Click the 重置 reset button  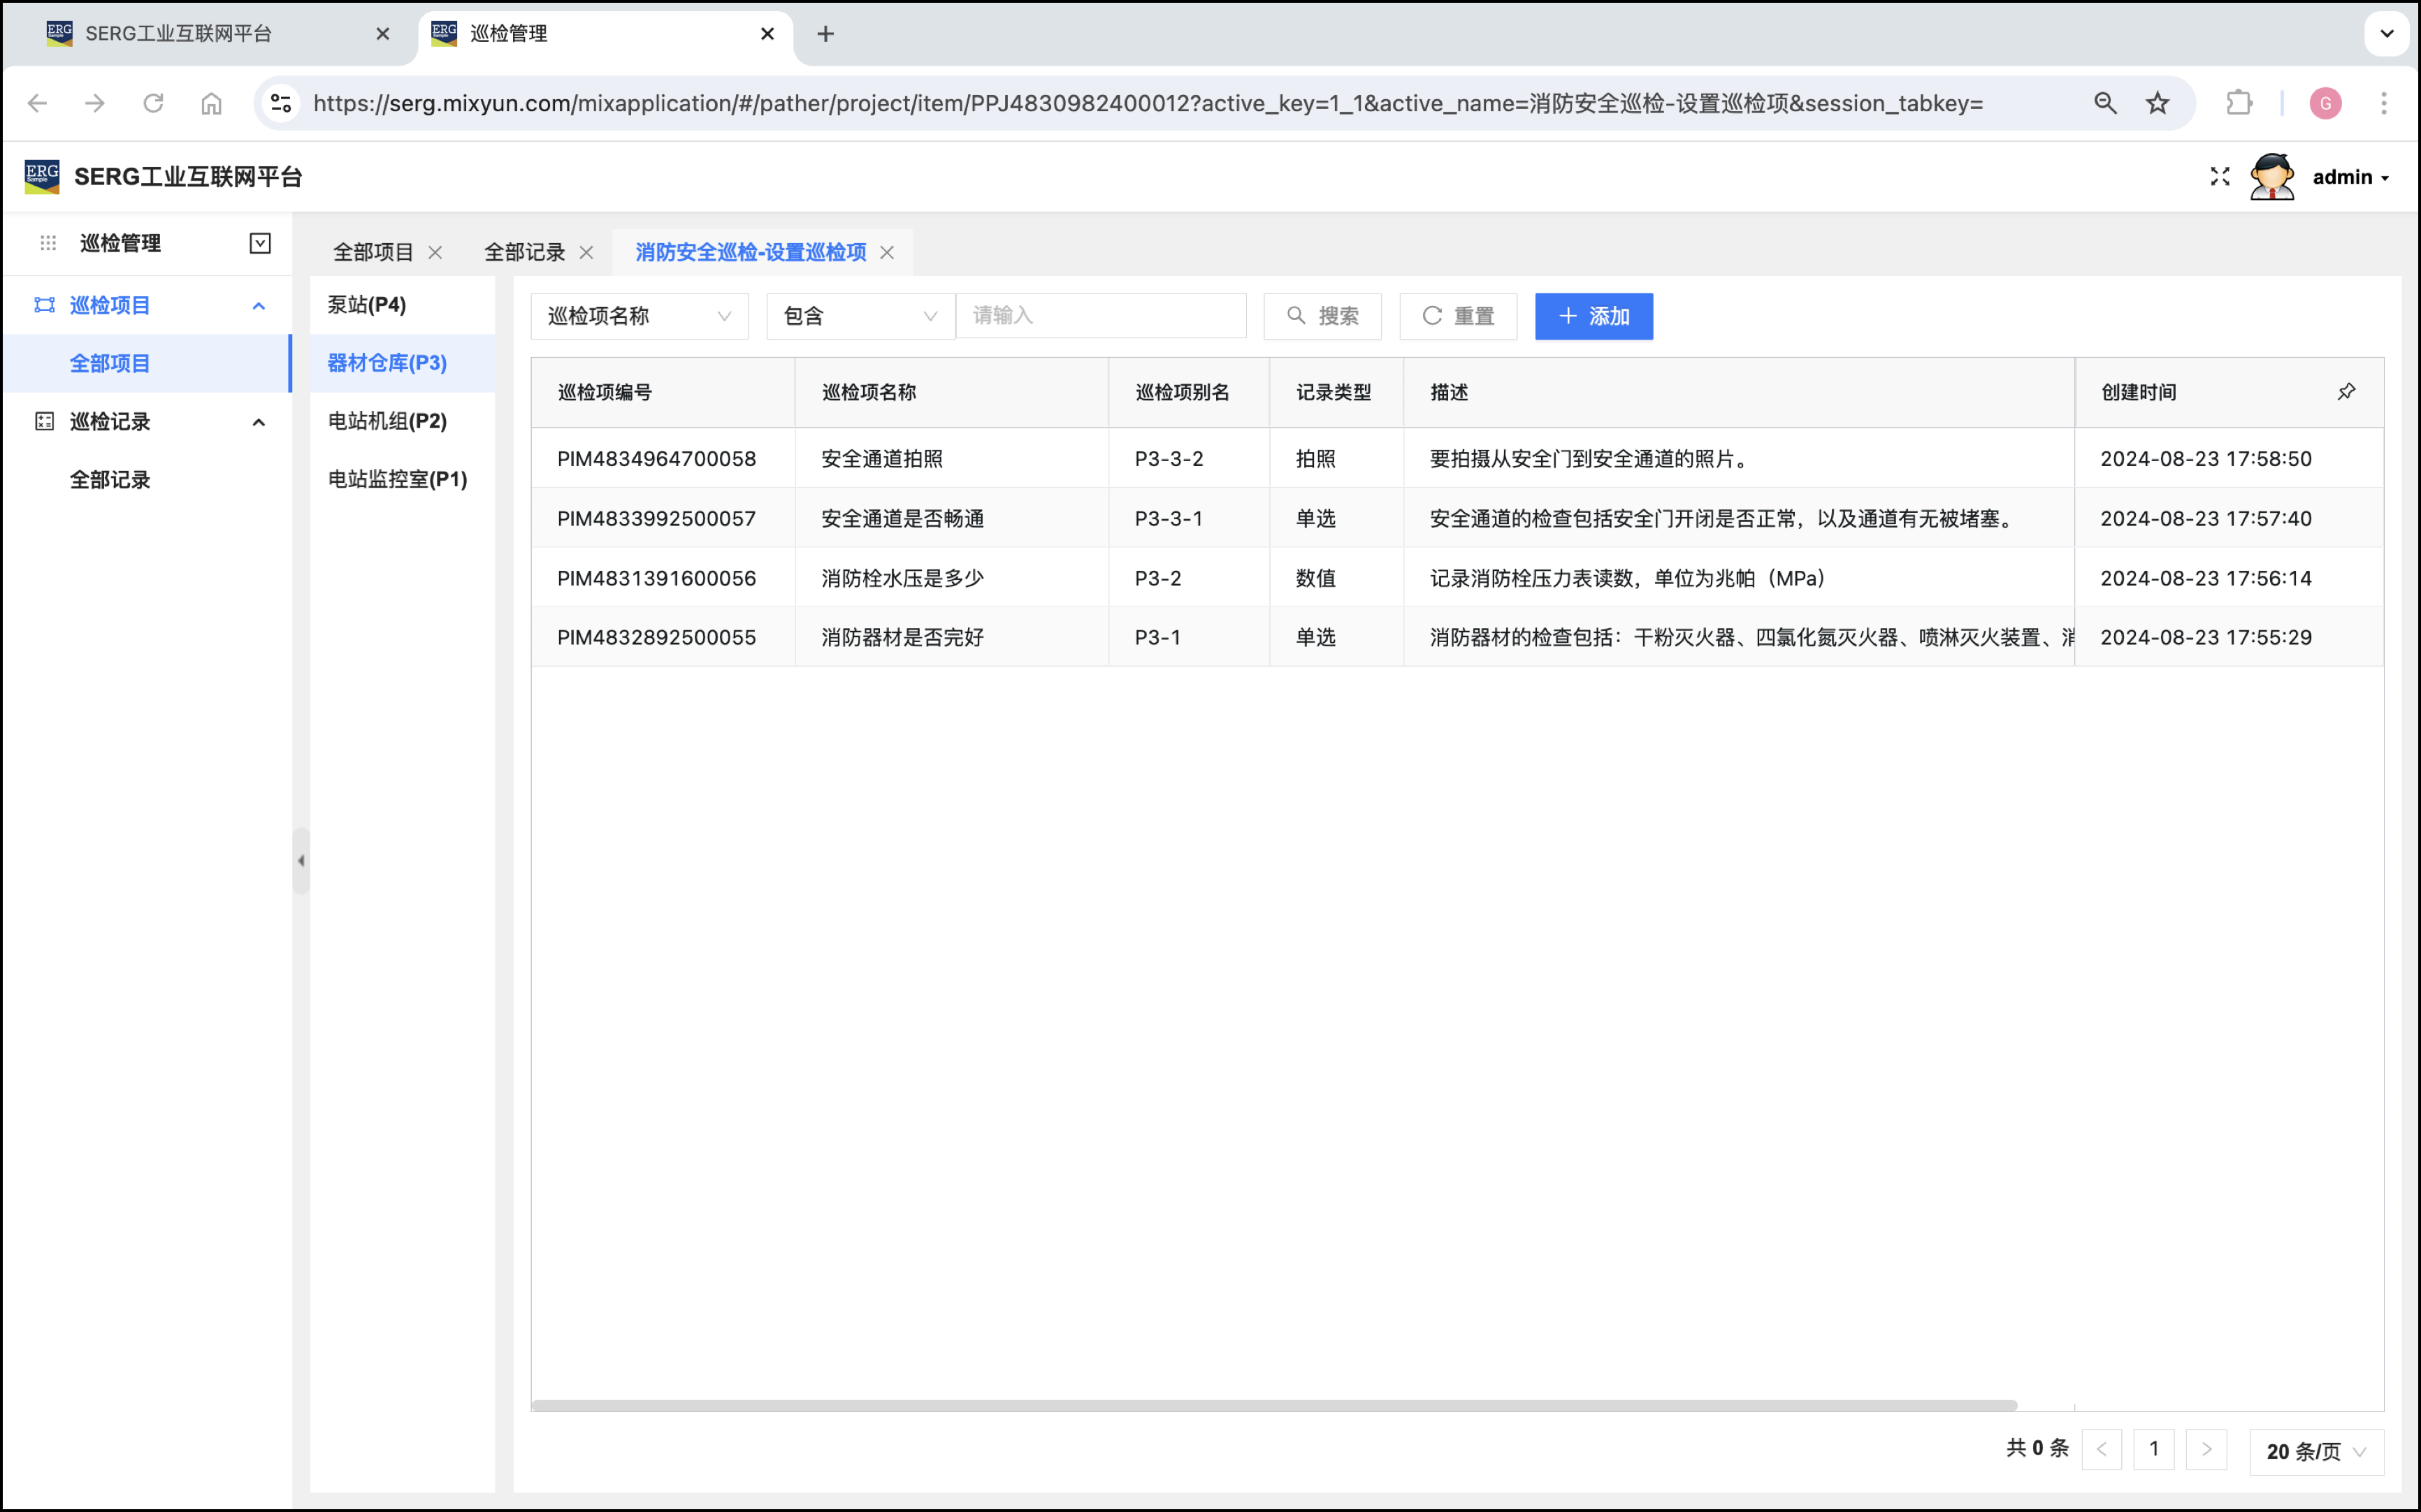click(x=1458, y=316)
